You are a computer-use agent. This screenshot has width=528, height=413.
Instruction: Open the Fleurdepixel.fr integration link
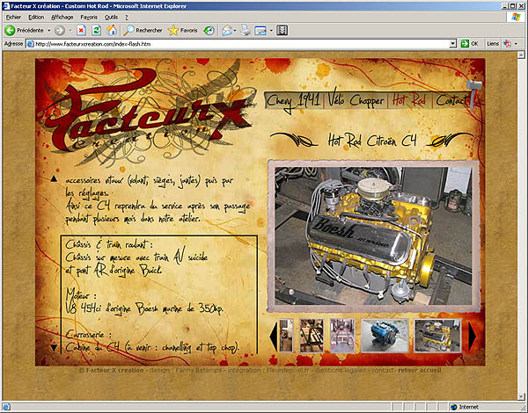point(287,370)
